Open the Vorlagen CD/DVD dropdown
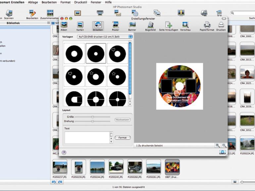The width and height of the screenshot is (255, 191). click(x=104, y=36)
